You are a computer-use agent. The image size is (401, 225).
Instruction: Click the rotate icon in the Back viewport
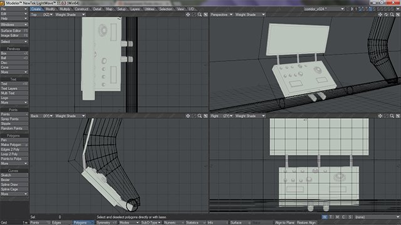[x=194, y=116]
